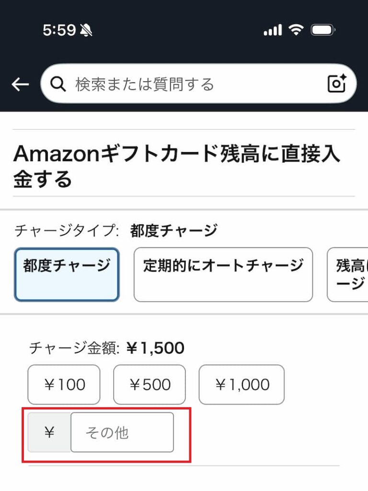Tap the チャージタイプ label text
This screenshot has width=368, height=491.
coord(67,231)
